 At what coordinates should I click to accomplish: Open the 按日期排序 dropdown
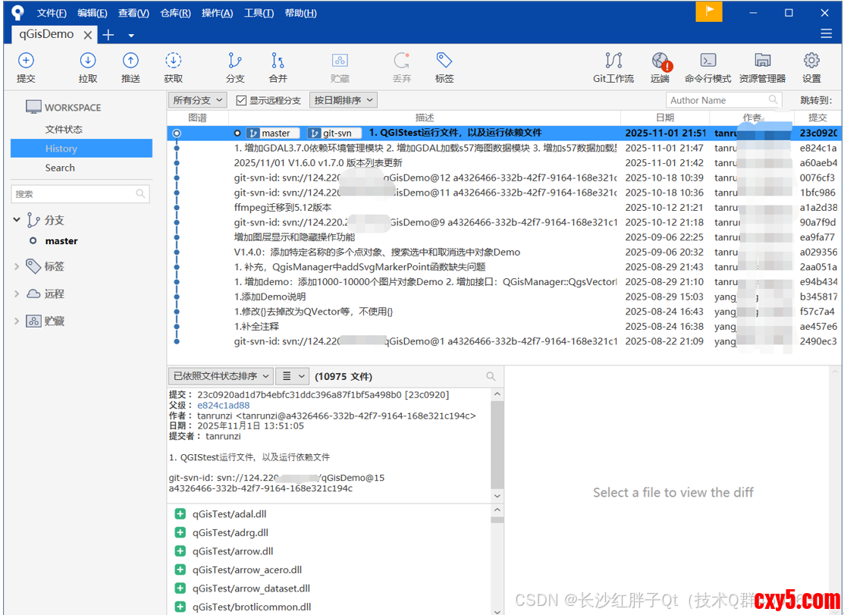(x=344, y=100)
